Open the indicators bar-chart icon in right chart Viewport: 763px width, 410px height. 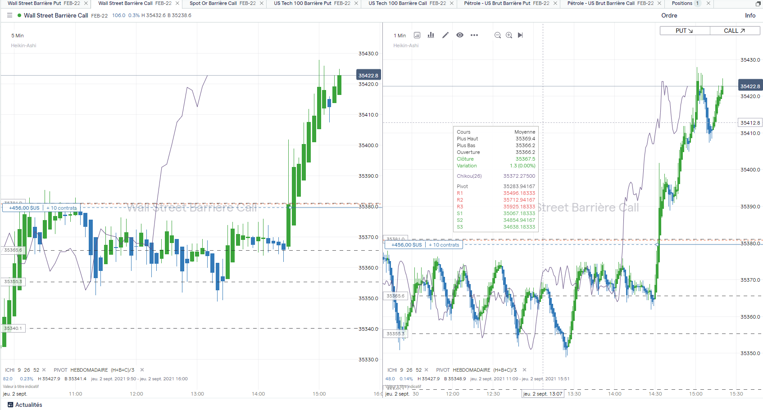pos(431,35)
